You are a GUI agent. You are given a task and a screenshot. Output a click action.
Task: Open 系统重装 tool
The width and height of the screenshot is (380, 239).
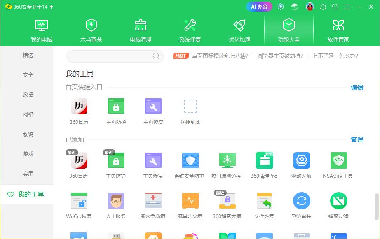click(x=301, y=206)
